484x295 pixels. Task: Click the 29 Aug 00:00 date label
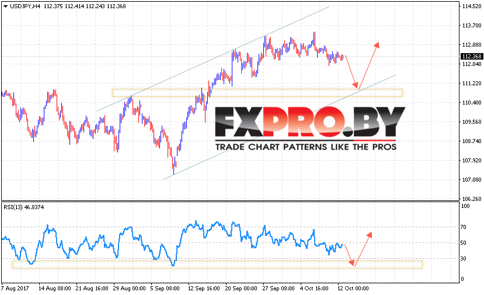click(130, 289)
